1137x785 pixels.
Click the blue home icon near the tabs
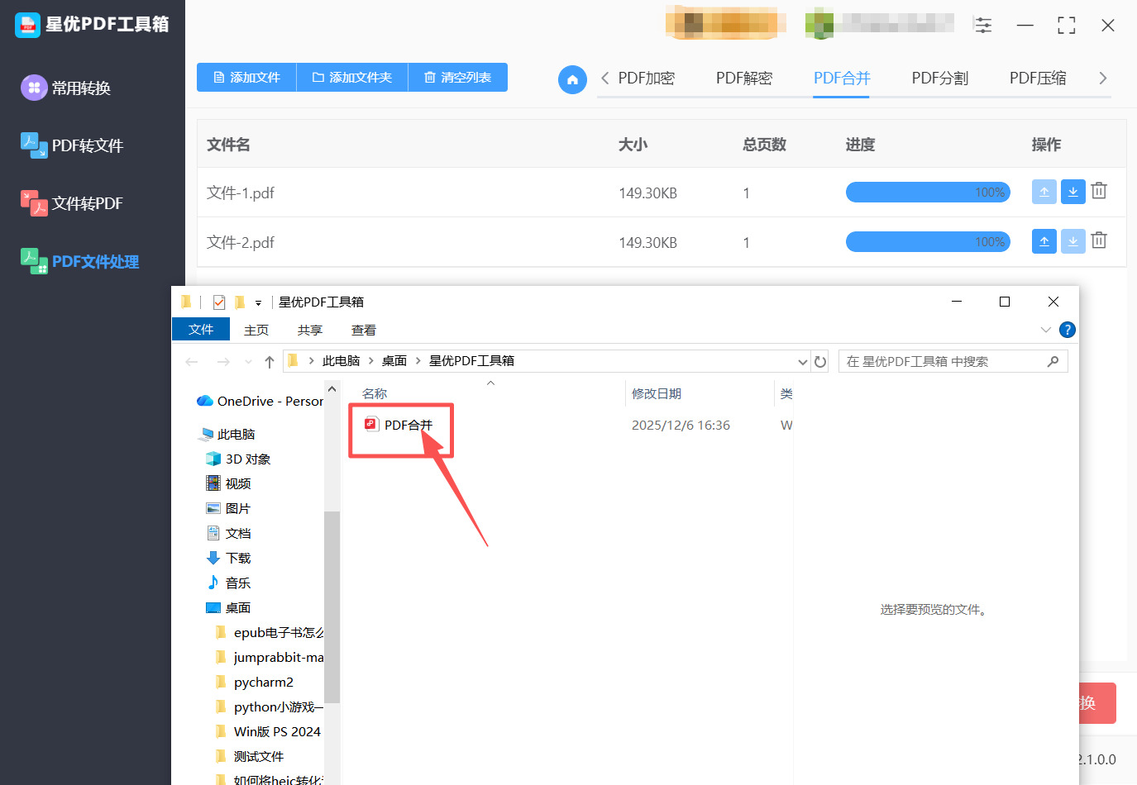(572, 79)
